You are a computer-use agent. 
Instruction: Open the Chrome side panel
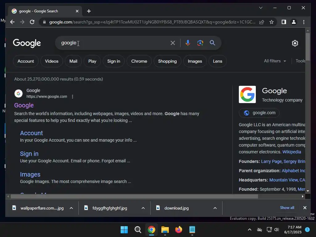coord(284,22)
